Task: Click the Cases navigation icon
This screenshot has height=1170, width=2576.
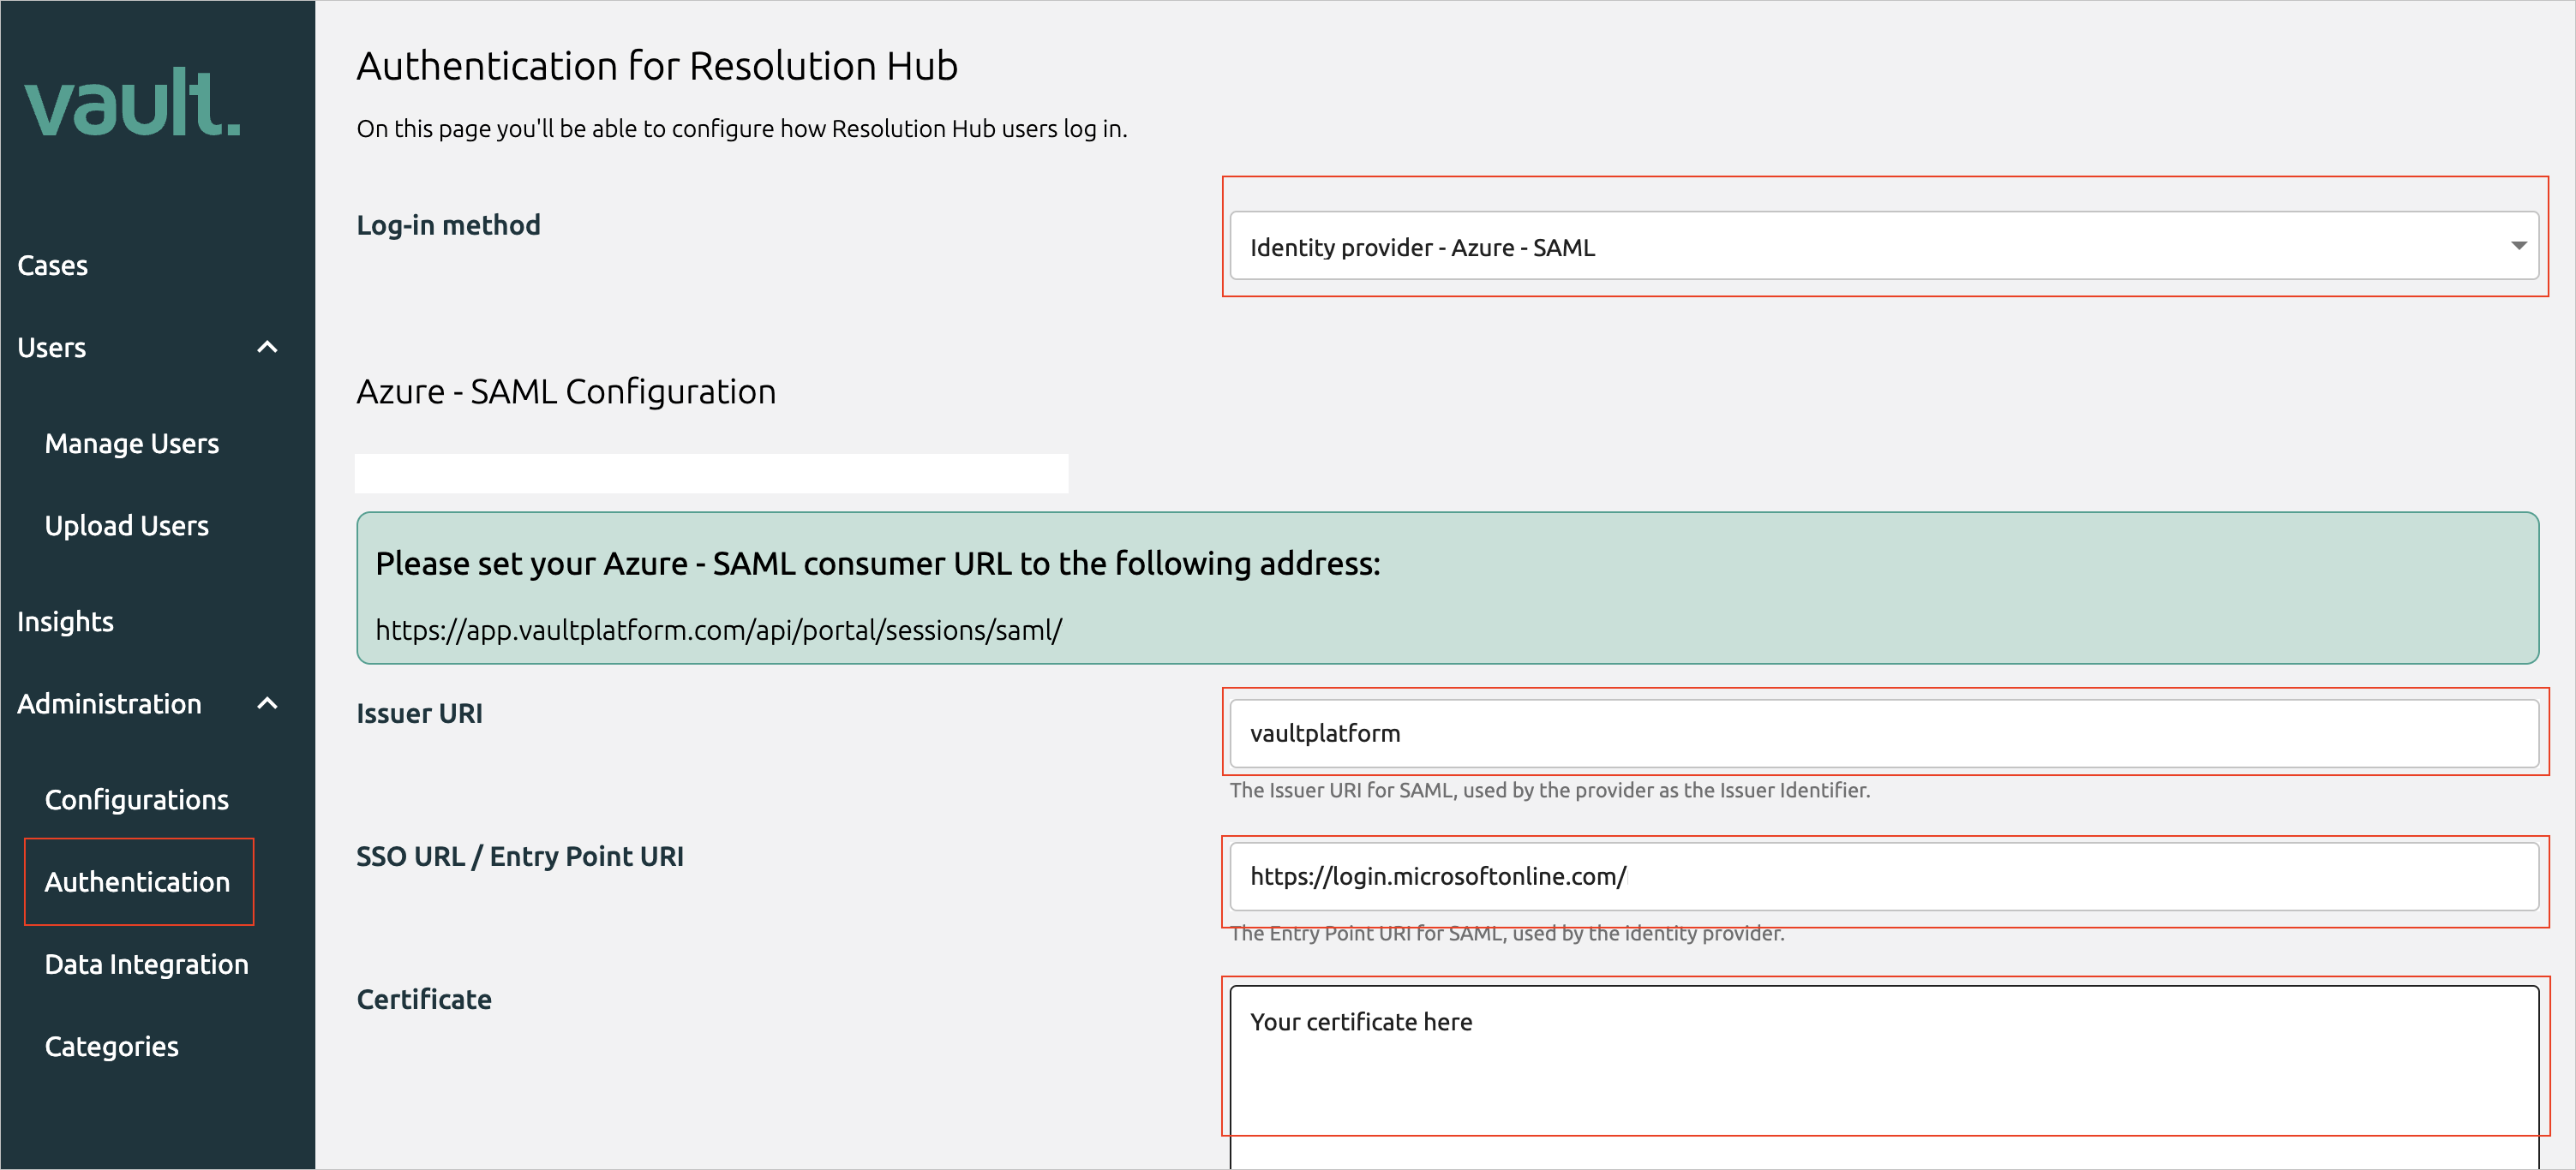Action: pos(51,264)
